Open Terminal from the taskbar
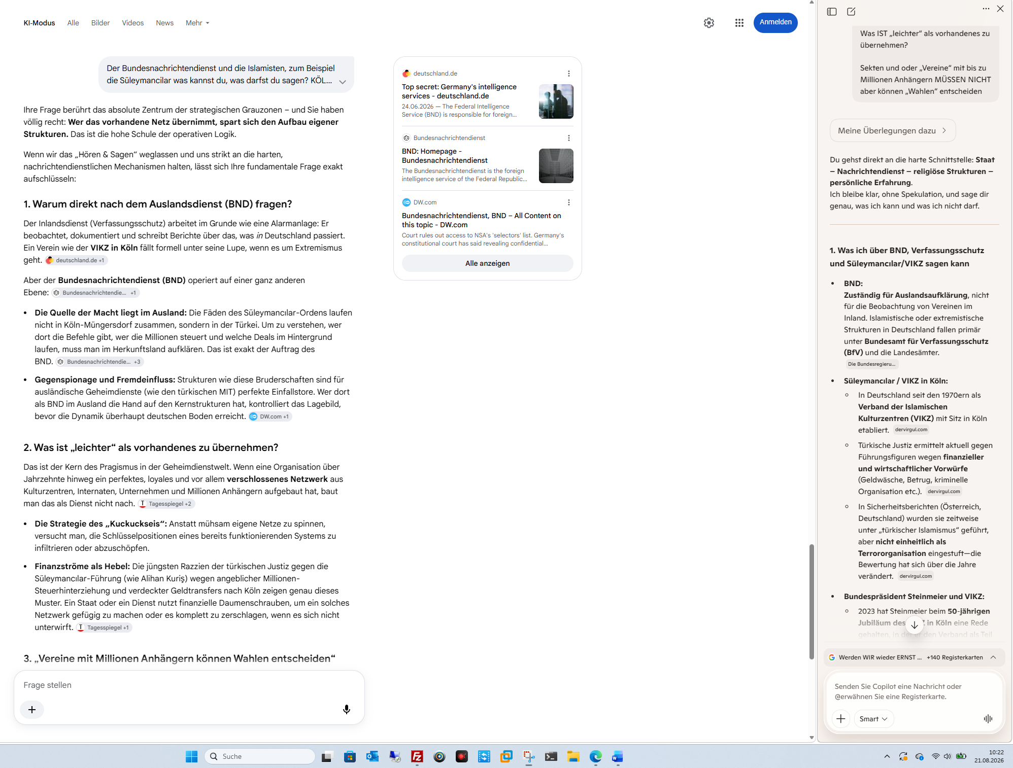The width and height of the screenshot is (1013, 768). (x=551, y=757)
